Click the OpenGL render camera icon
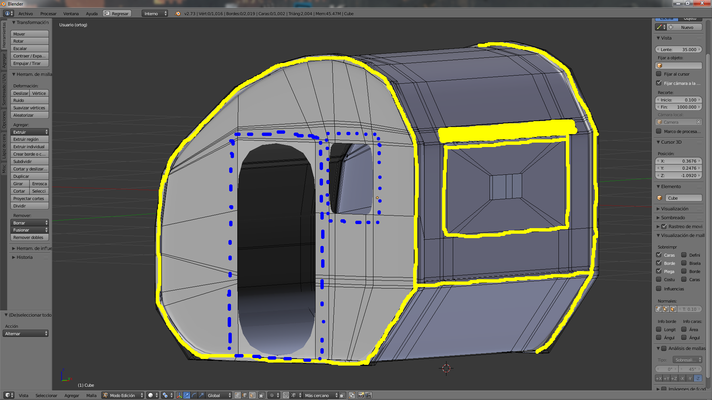 (x=361, y=395)
